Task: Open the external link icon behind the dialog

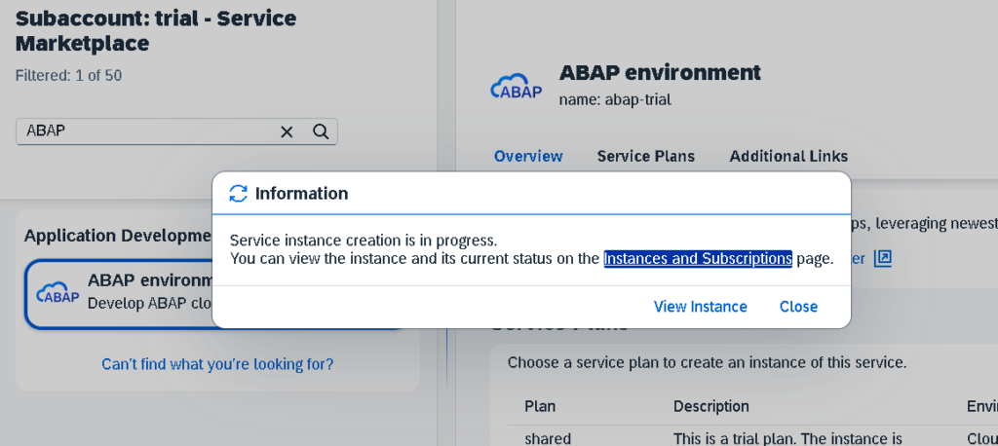Action: [883, 258]
